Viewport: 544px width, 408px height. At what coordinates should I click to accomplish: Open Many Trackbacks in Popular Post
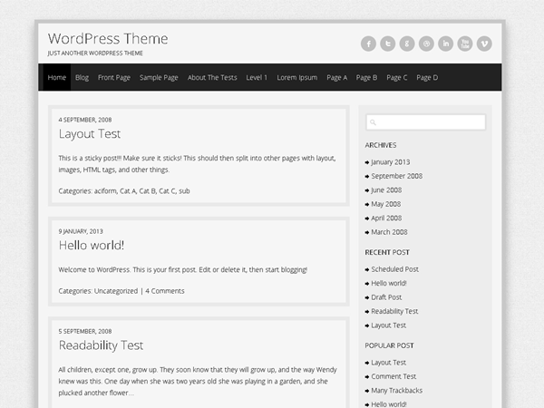397,391
